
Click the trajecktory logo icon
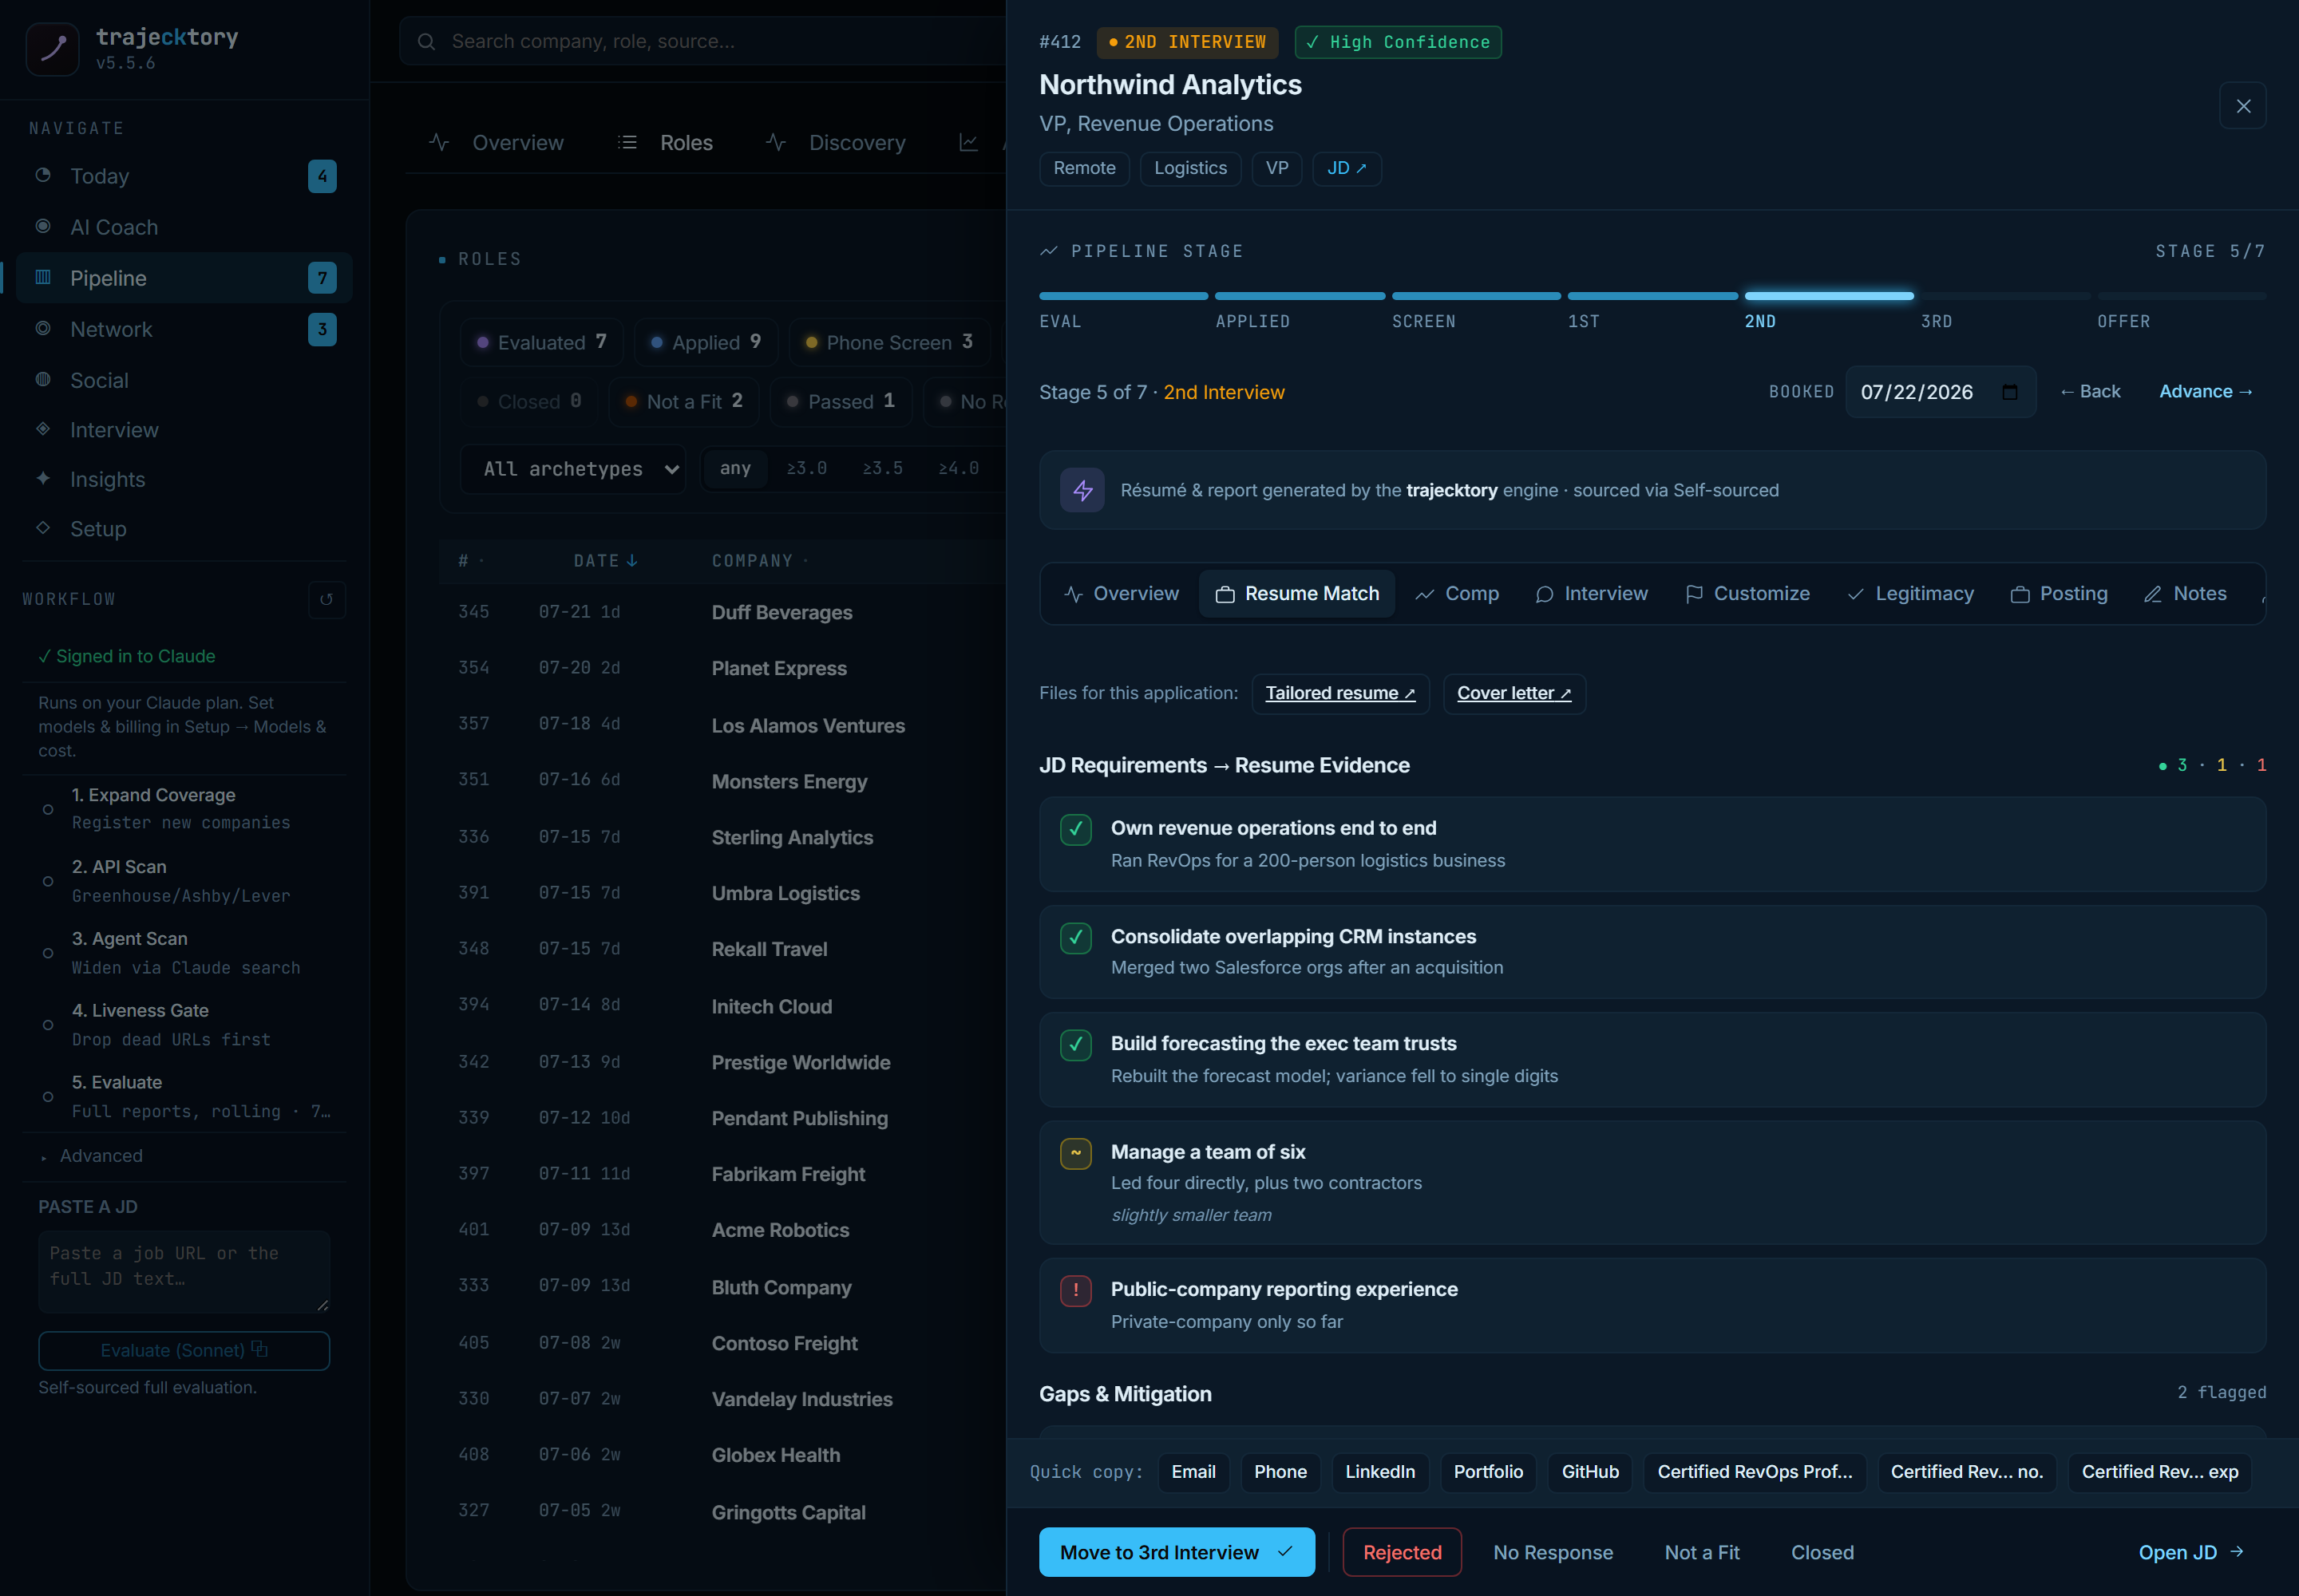pyautogui.click(x=52, y=49)
